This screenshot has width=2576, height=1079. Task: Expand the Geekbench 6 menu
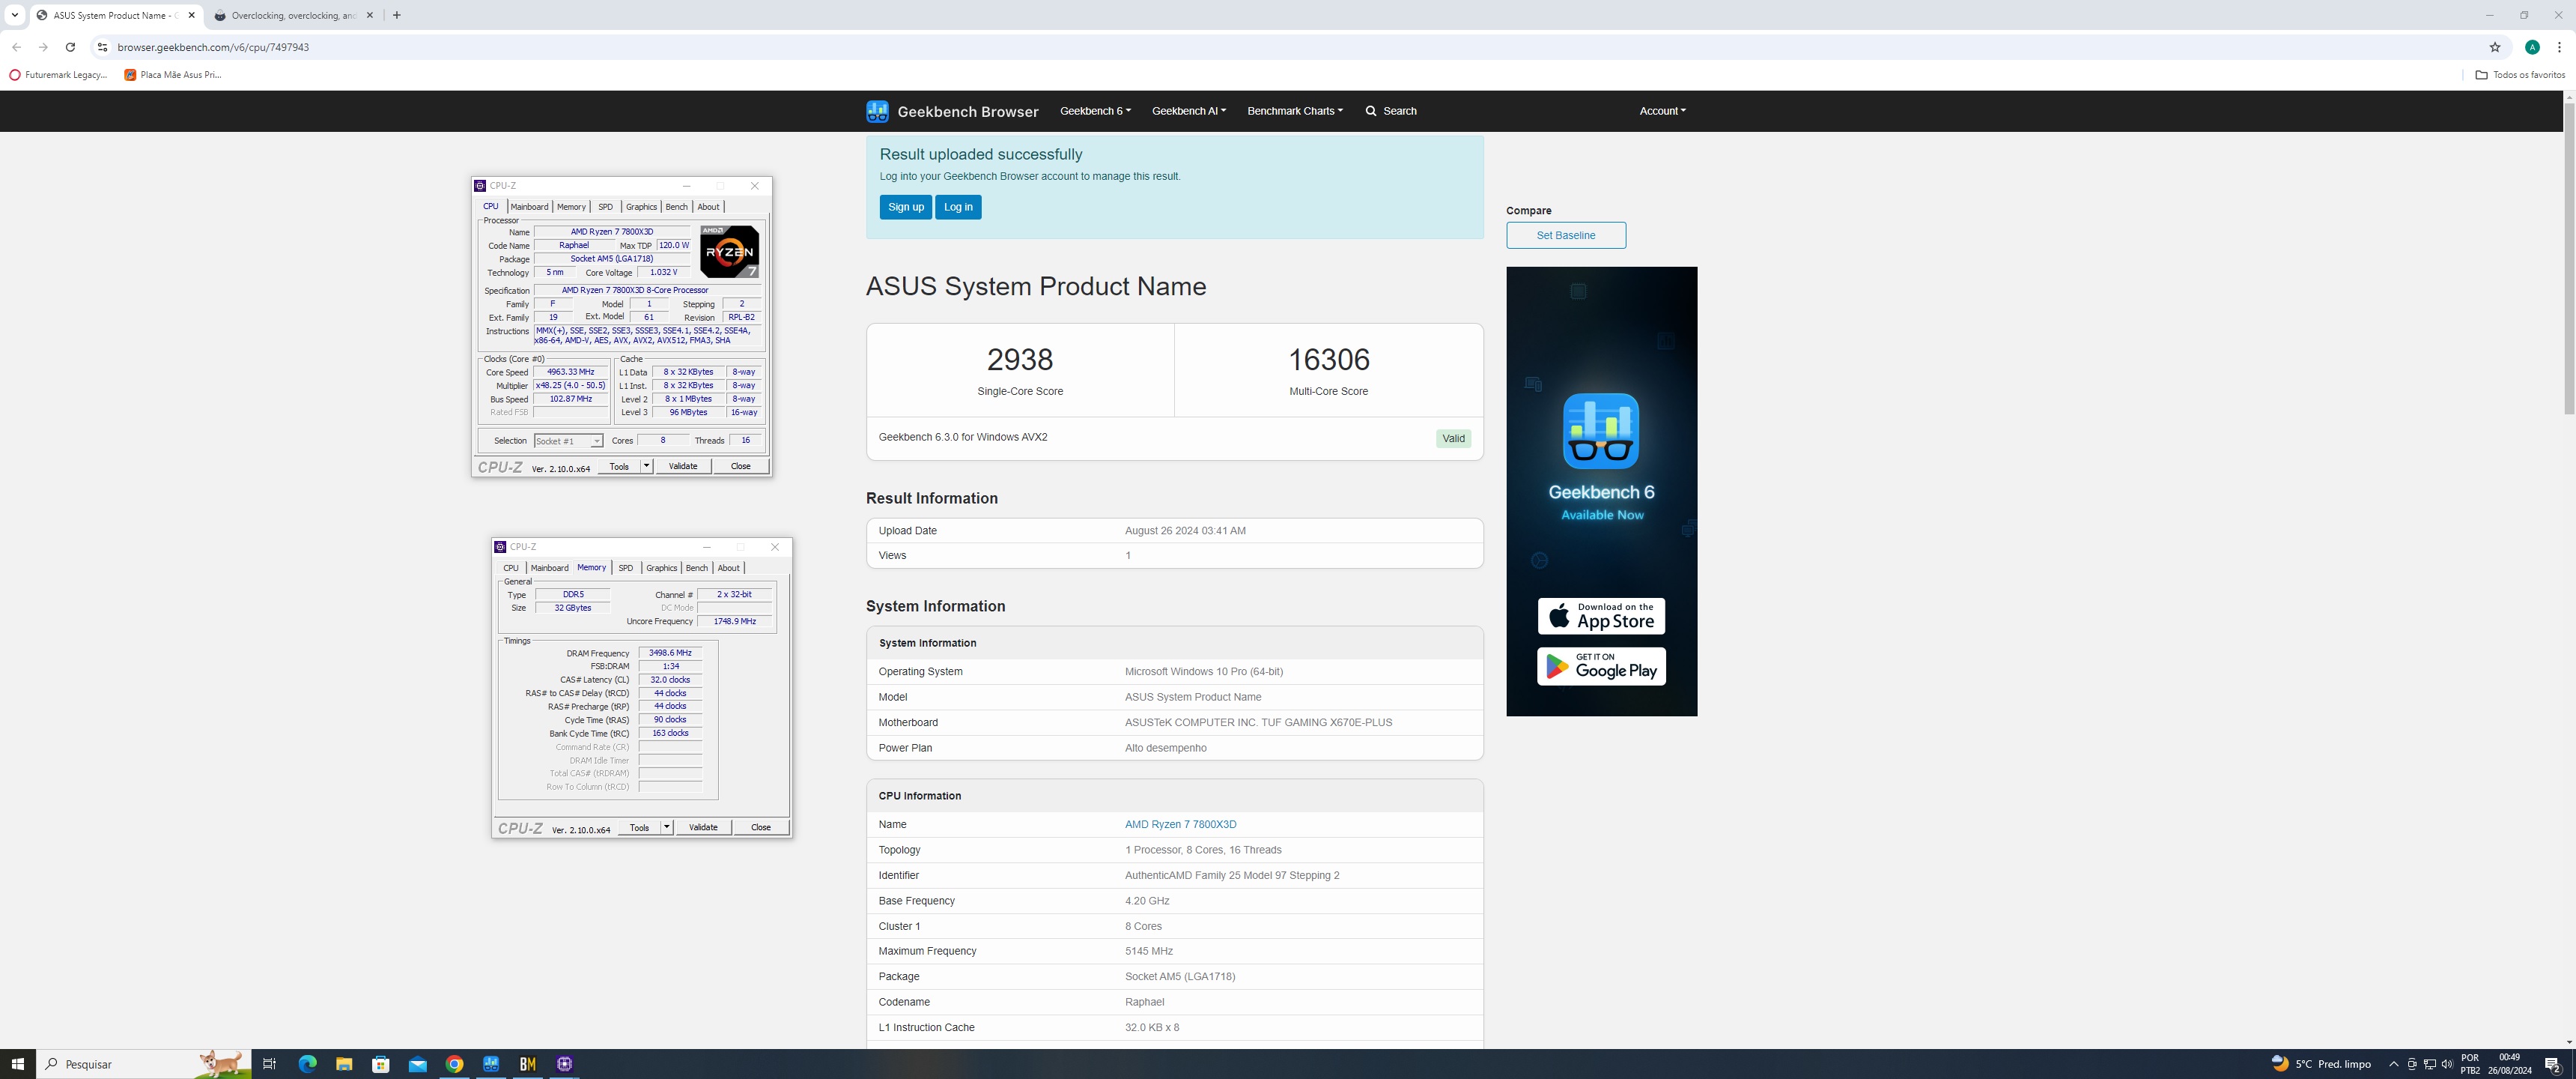tap(1095, 111)
